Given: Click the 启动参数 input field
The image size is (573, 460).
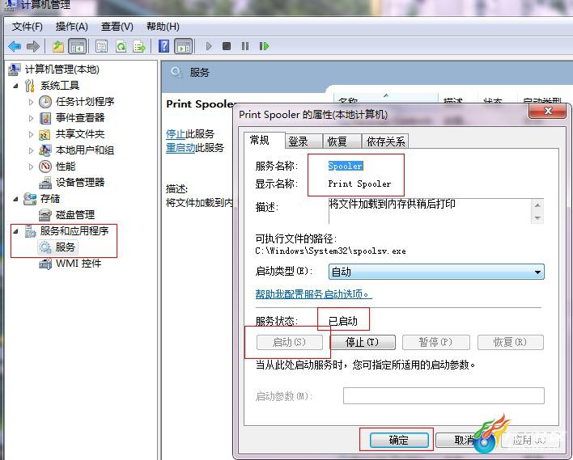Looking at the screenshot, I should coord(444,396).
